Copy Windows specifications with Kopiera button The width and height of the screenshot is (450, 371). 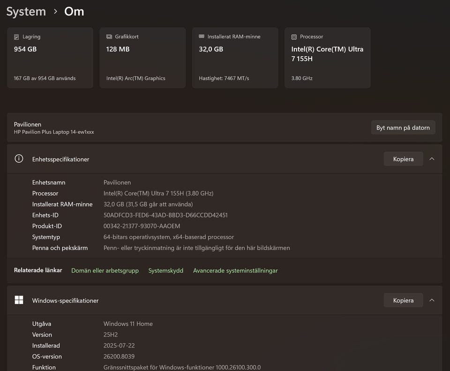pos(403,300)
